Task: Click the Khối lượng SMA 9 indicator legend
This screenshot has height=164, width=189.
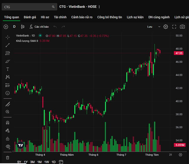Action: pyautogui.click(x=27, y=41)
